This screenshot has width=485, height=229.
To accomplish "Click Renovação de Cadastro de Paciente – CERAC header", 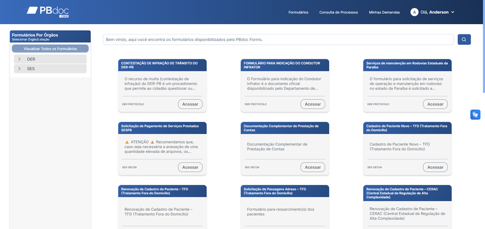I will (407, 193).
